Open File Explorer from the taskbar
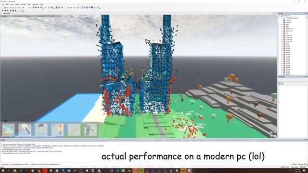The image size is (308, 173). pyautogui.click(x=15, y=171)
